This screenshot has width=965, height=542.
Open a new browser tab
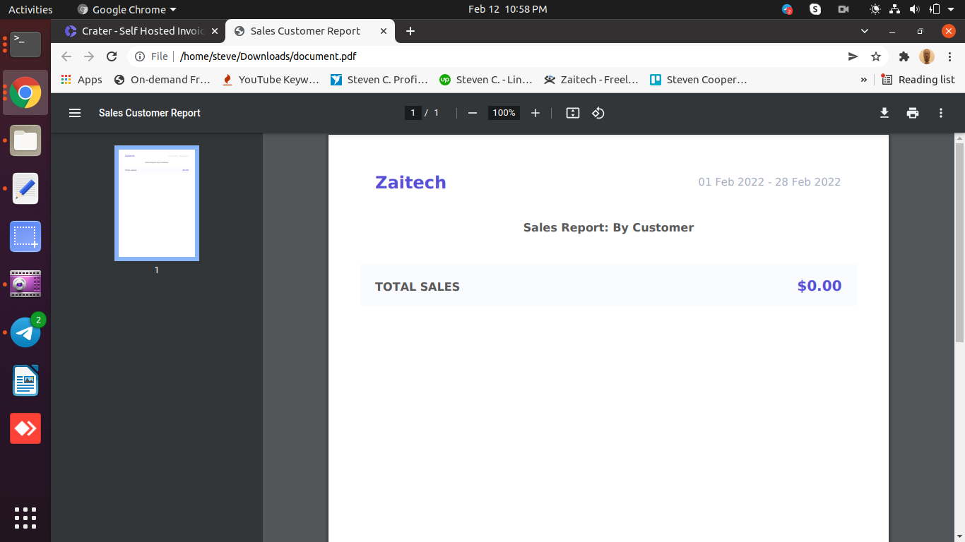(x=410, y=31)
